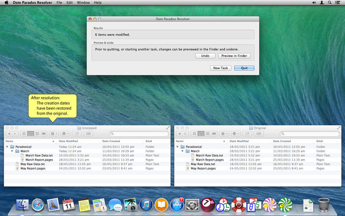Screen dimensions: 345x216
Task: Click the search field in the Unzipped window
Action: pyautogui.click(x=139, y=133)
